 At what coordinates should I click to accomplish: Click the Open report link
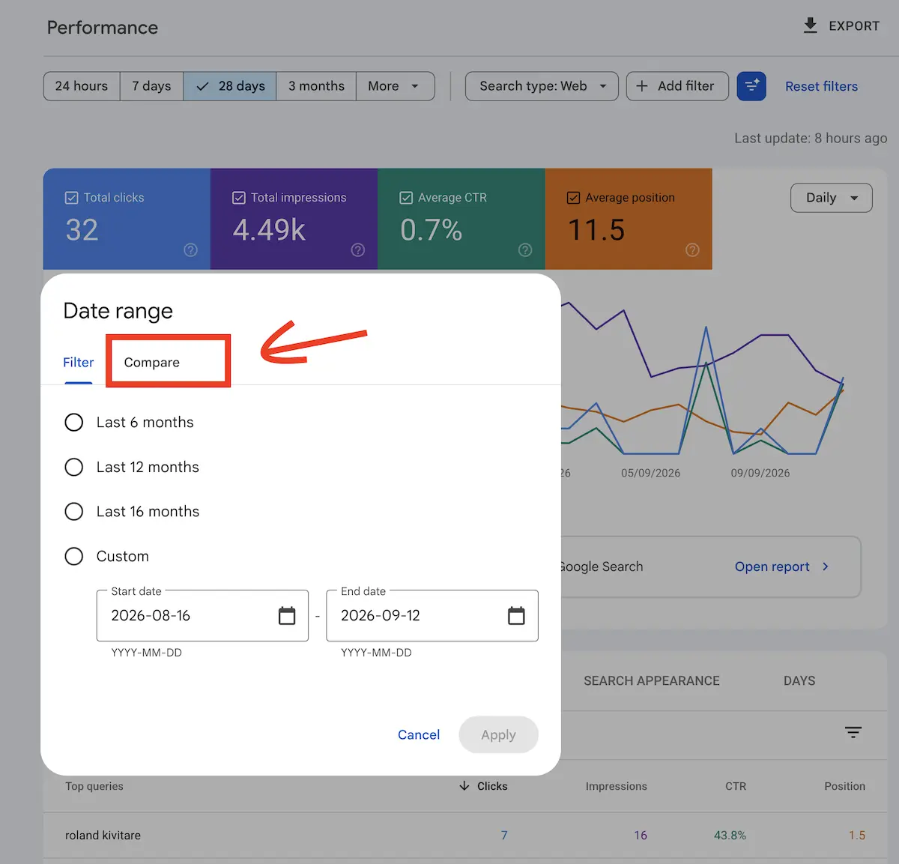pyautogui.click(x=772, y=567)
